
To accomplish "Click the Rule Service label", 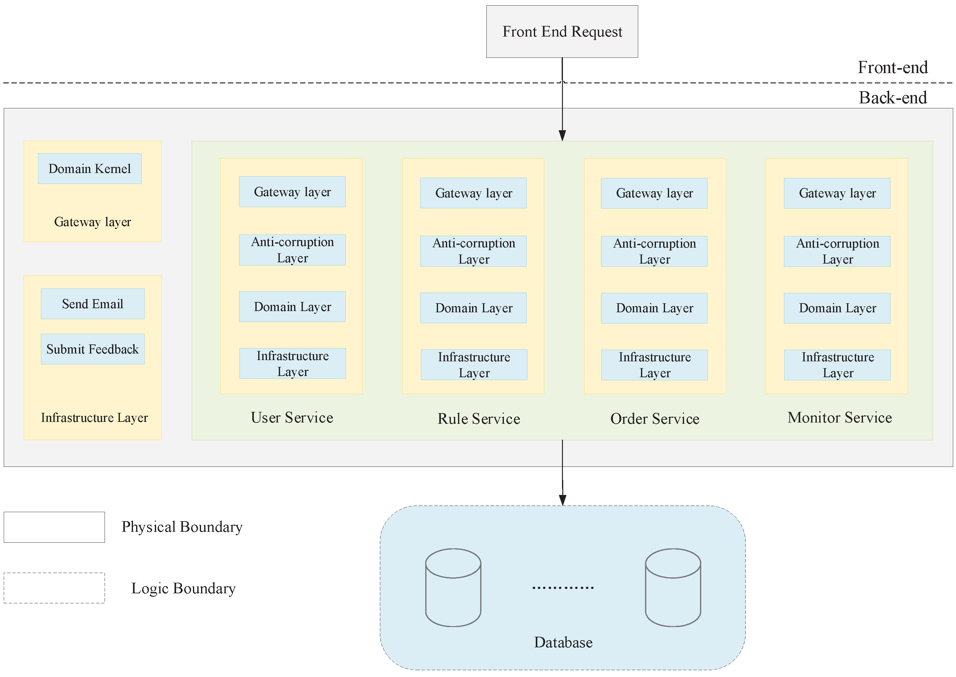I will 479,419.
